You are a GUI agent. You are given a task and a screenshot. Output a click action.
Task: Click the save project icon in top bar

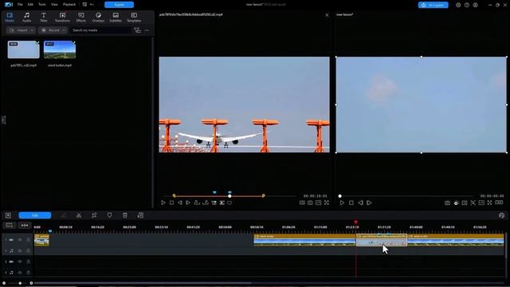[84, 5]
